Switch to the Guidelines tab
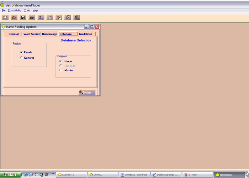The width and height of the screenshot is (249, 178). point(86,34)
